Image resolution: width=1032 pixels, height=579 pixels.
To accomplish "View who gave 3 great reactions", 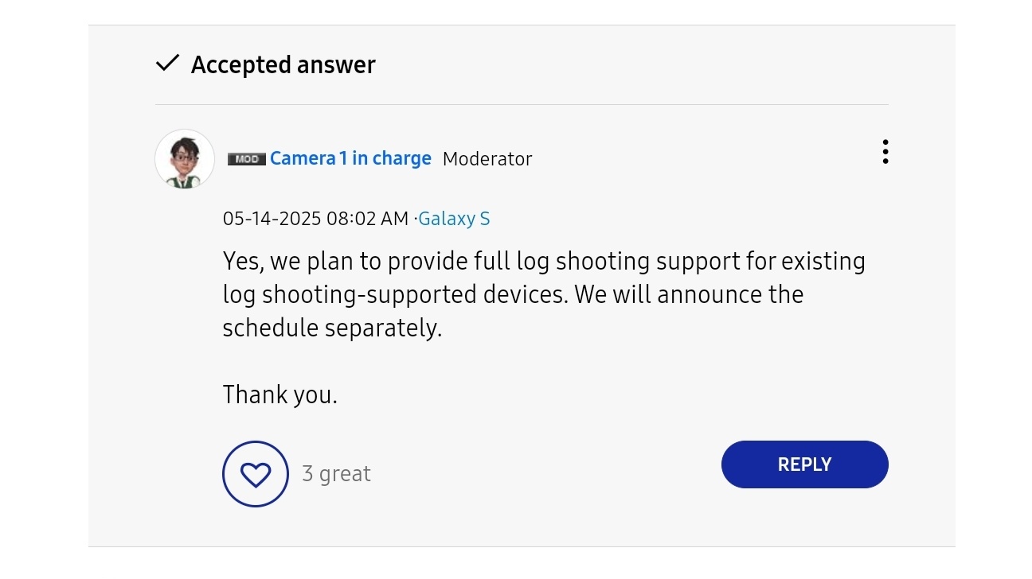I will 336,474.
